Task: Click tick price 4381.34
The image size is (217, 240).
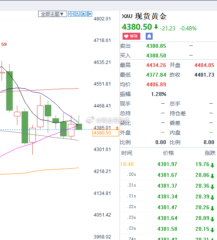Action: tap(167, 196)
